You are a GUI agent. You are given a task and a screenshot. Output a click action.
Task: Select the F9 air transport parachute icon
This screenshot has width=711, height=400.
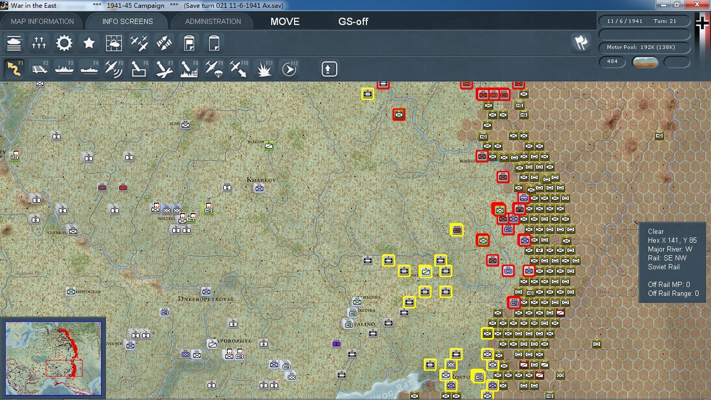(x=214, y=69)
